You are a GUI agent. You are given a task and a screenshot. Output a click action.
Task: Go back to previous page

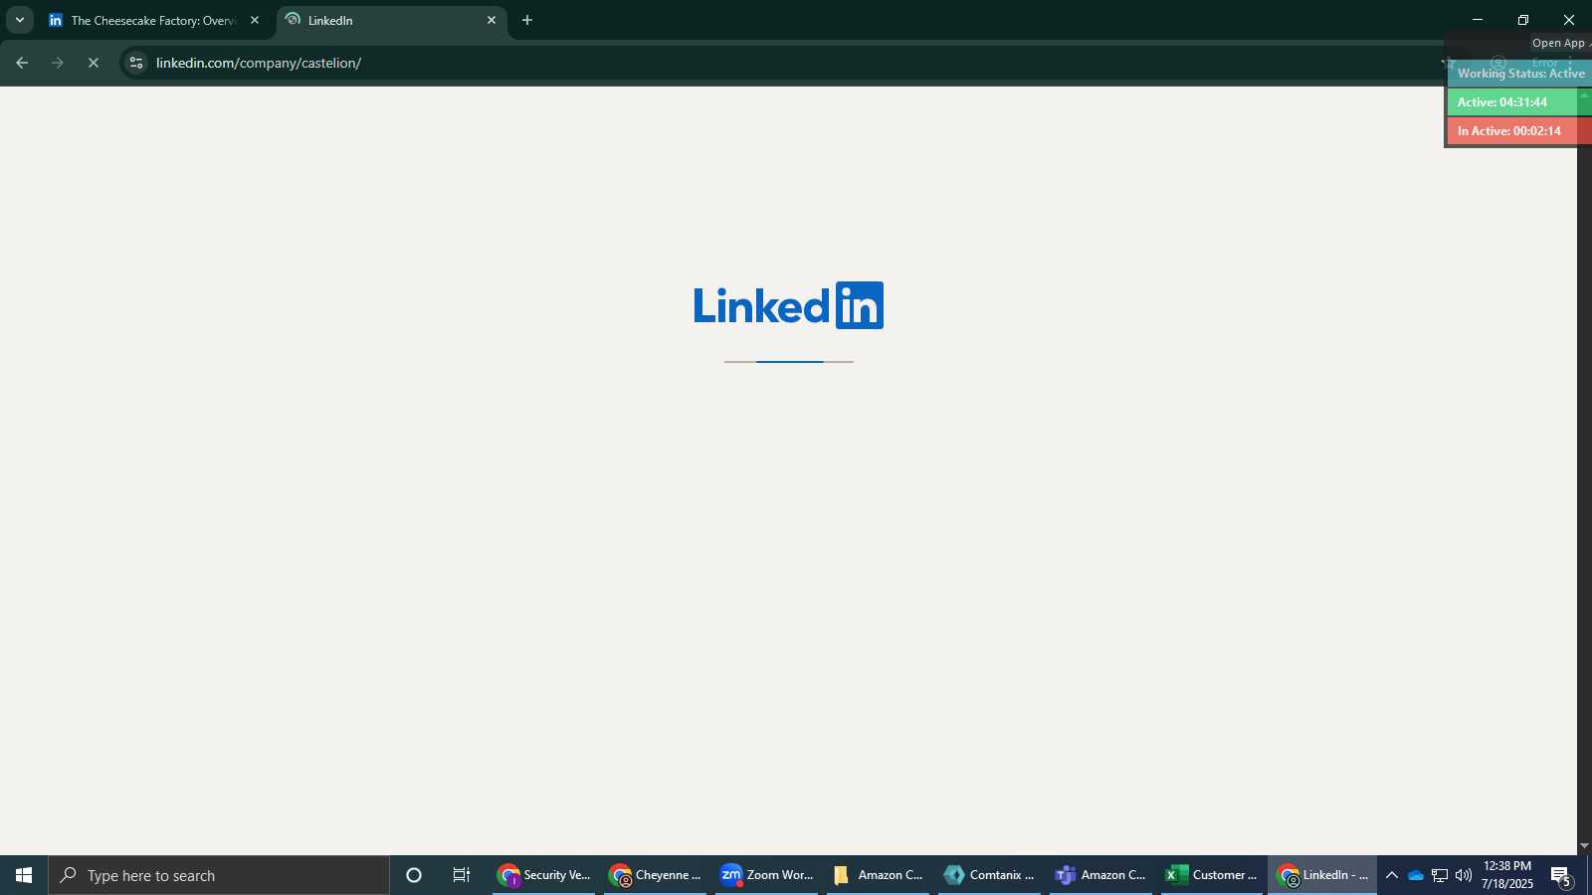point(22,63)
